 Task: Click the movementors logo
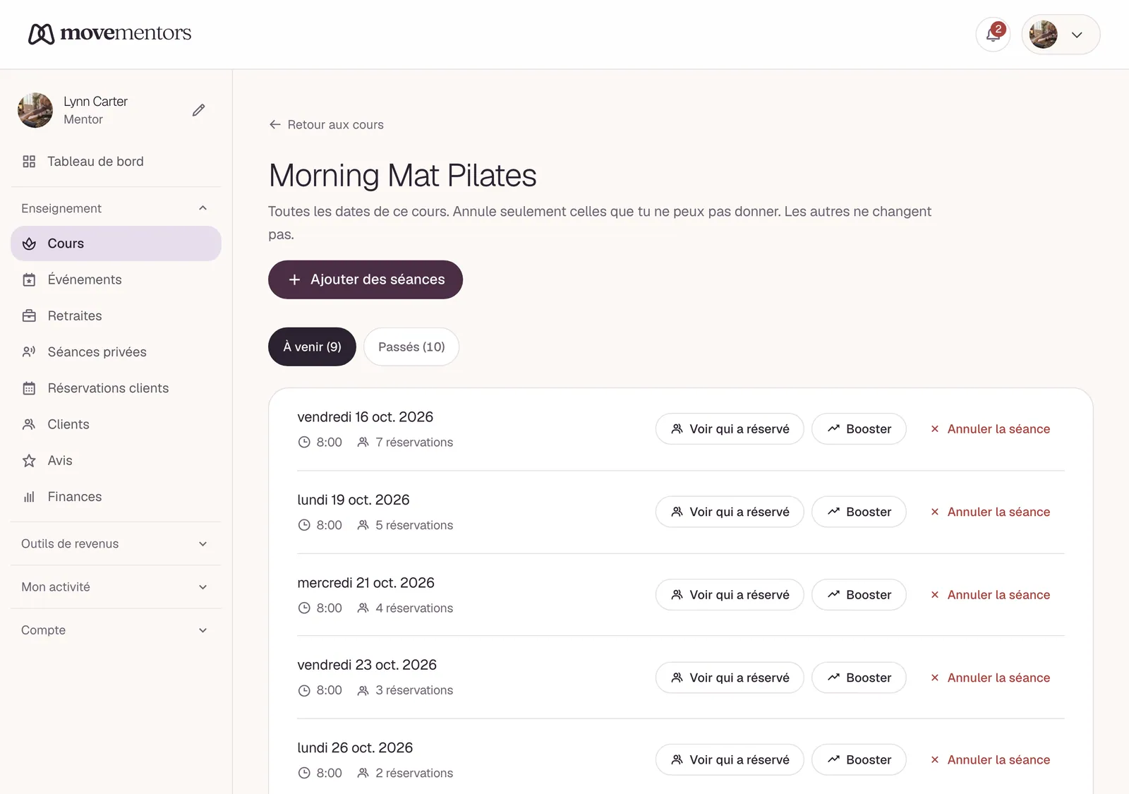[110, 33]
